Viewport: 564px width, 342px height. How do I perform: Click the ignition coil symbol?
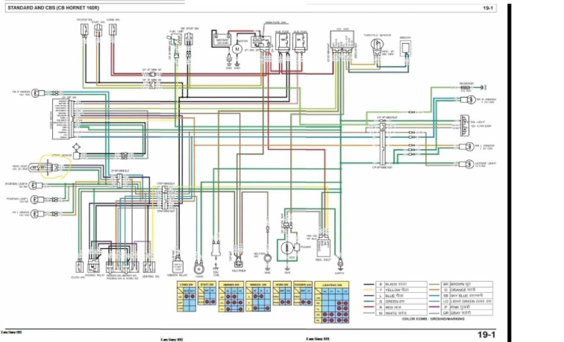point(216,249)
